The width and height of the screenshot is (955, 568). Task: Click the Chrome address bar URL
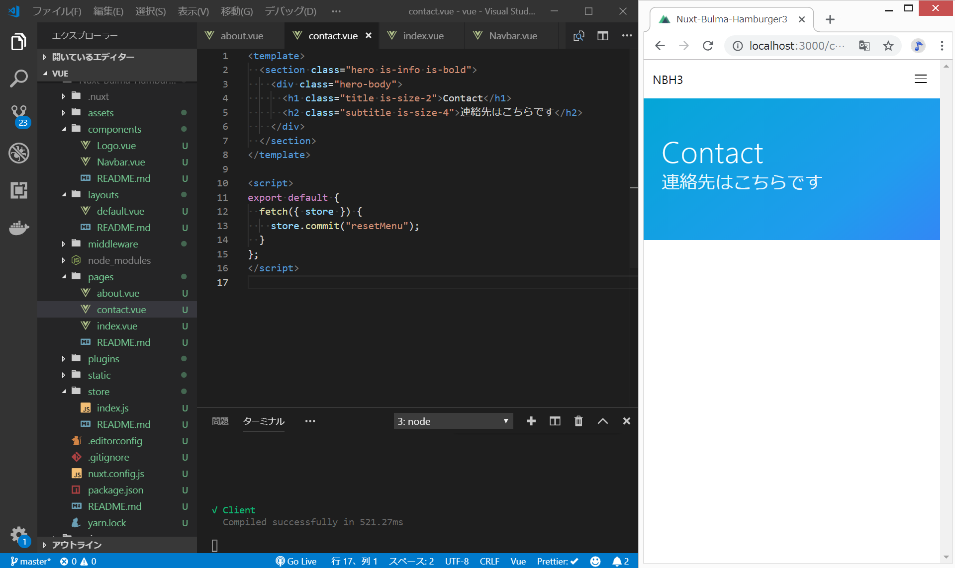click(x=797, y=46)
